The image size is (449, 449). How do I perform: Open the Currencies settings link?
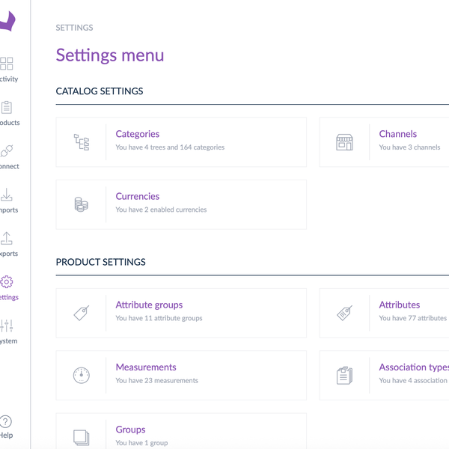[x=138, y=197]
